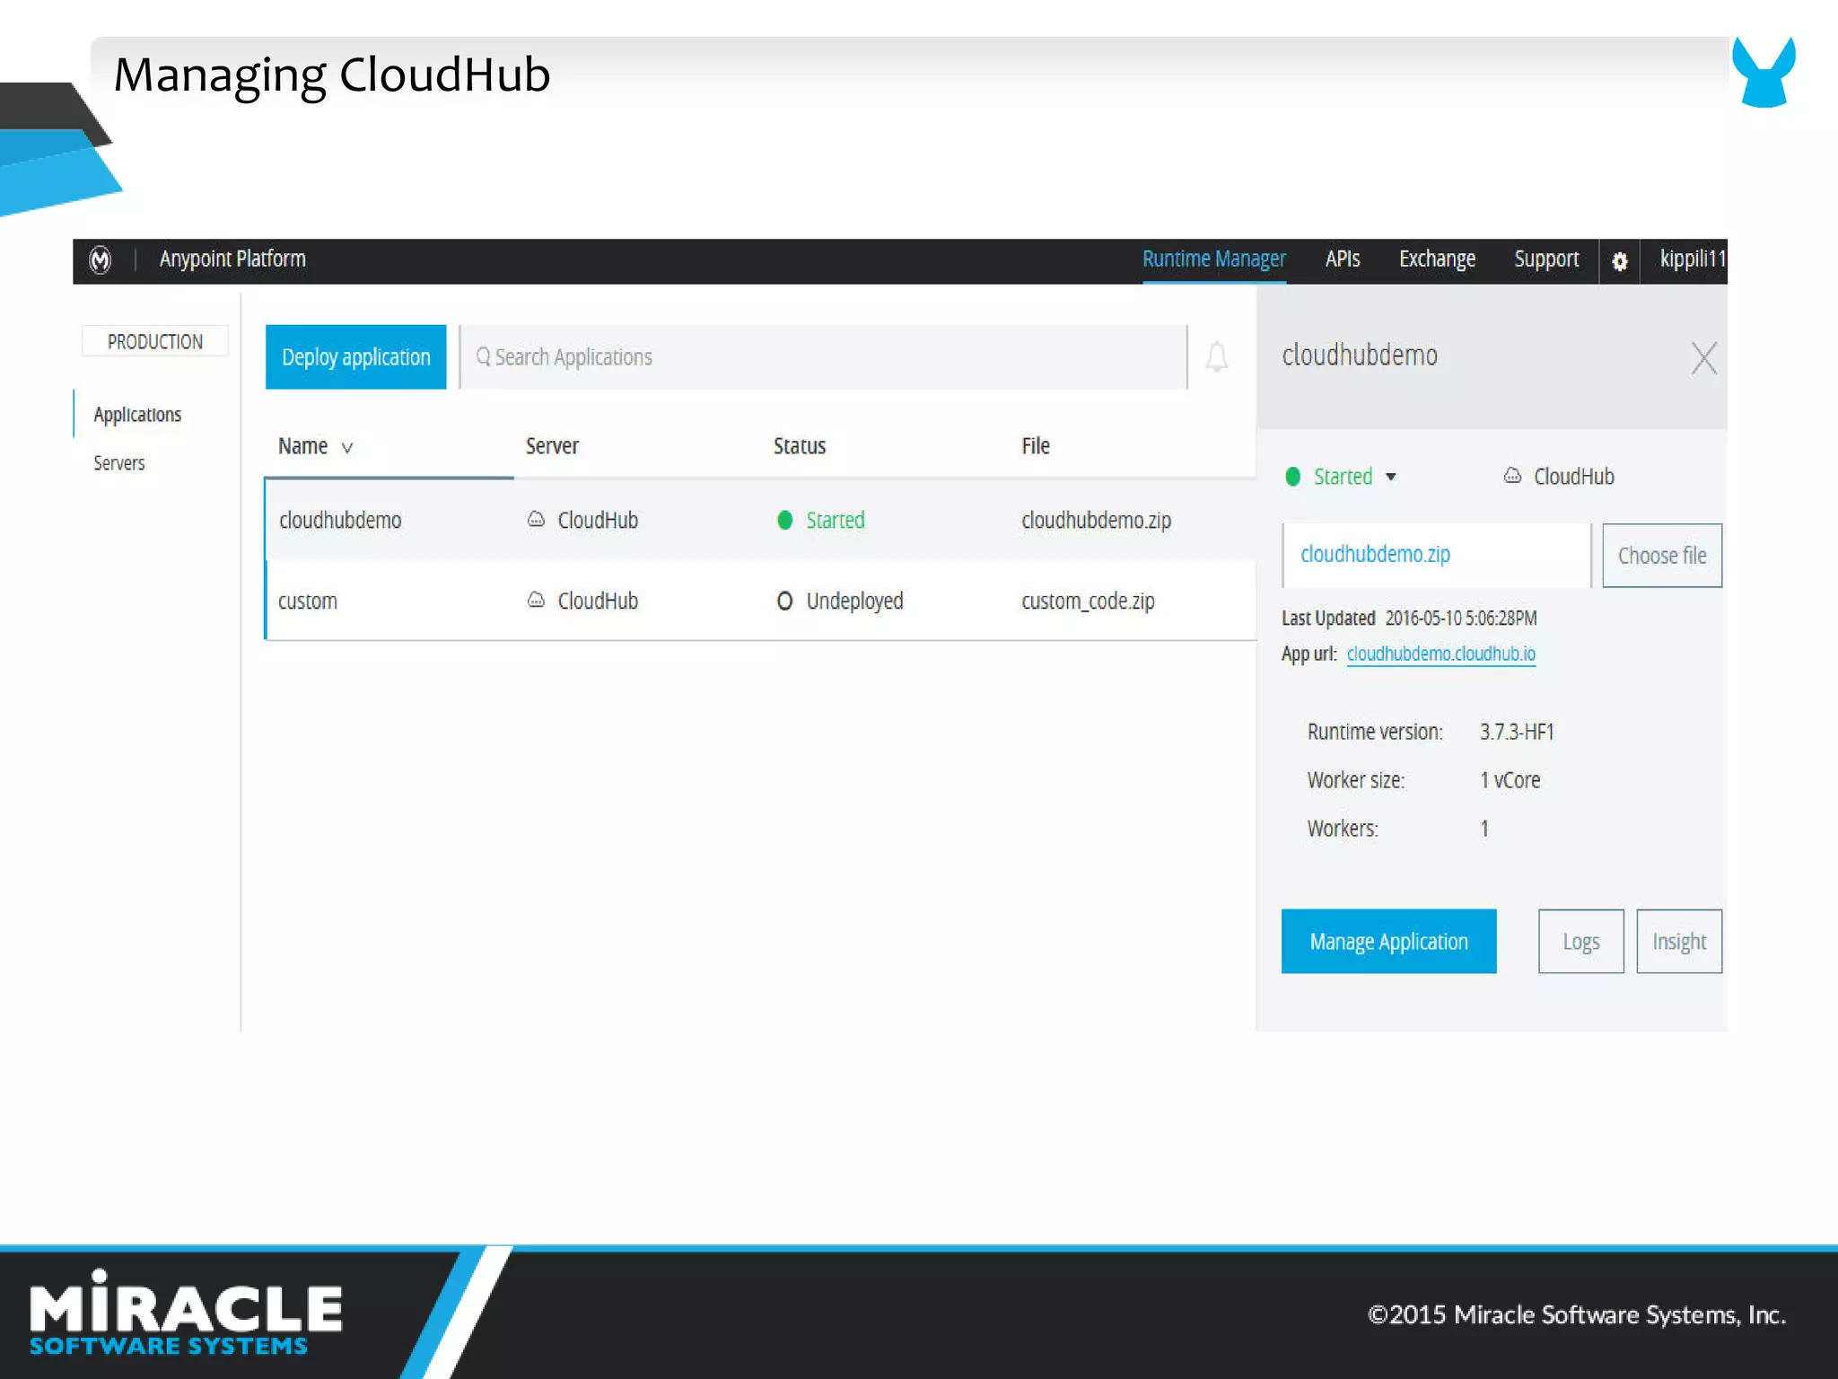The image size is (1838, 1379).
Task: Click CloudHub server text in cloudhubdemo row
Action: point(597,520)
